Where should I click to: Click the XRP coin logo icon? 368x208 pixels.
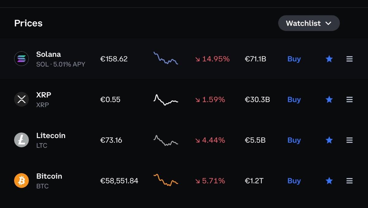pyautogui.click(x=21, y=99)
